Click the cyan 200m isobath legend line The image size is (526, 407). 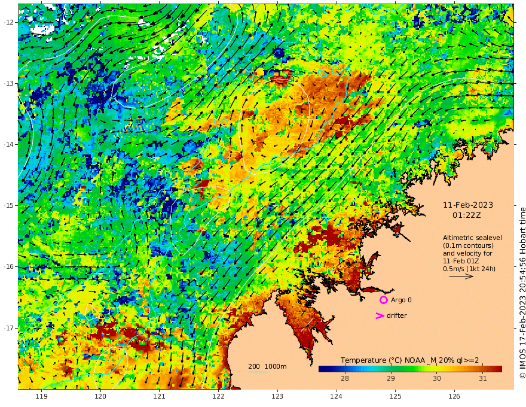pyautogui.click(x=257, y=372)
